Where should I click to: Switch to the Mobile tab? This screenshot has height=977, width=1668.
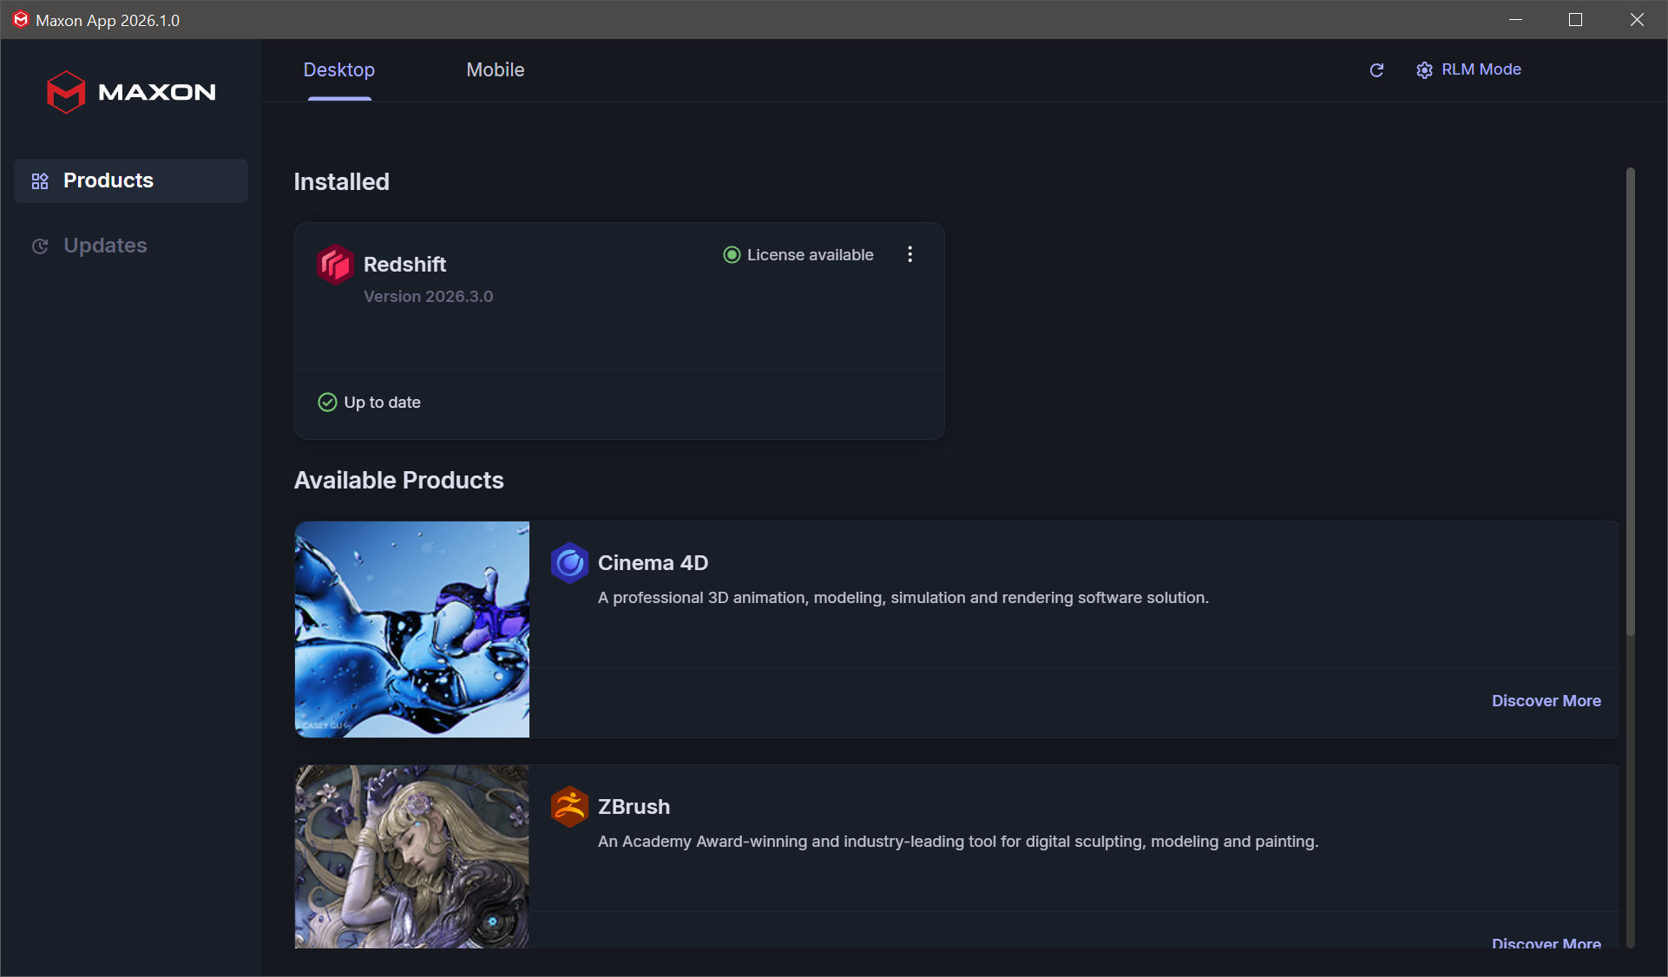(x=496, y=70)
